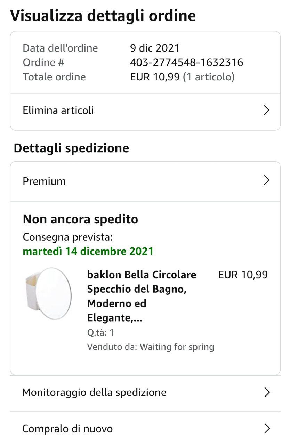The width and height of the screenshot is (290, 446).
Task: Open Monitoraggio della spedizione label
Action: tap(94, 393)
